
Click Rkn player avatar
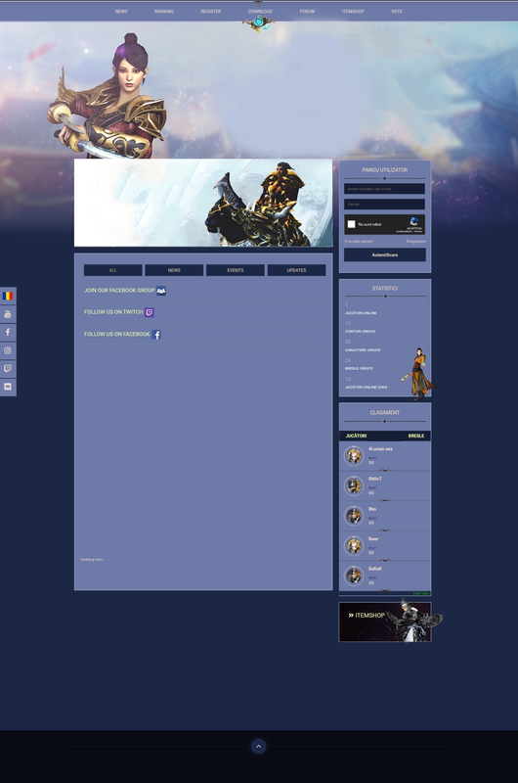click(x=354, y=516)
